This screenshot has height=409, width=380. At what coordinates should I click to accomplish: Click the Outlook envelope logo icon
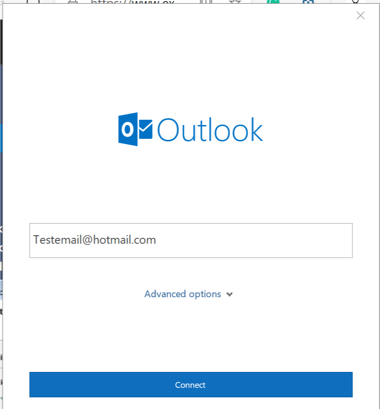click(x=135, y=129)
